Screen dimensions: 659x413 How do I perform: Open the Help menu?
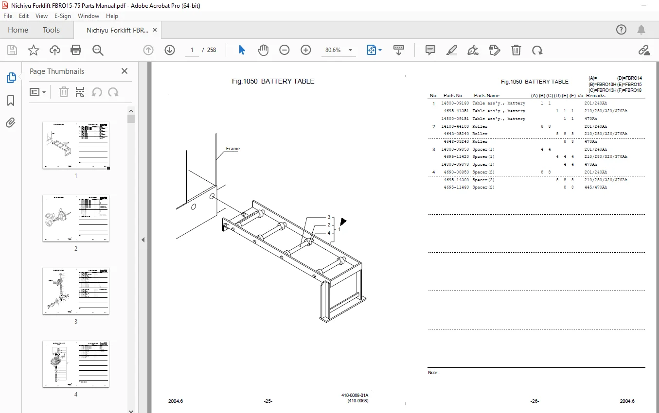(112, 16)
